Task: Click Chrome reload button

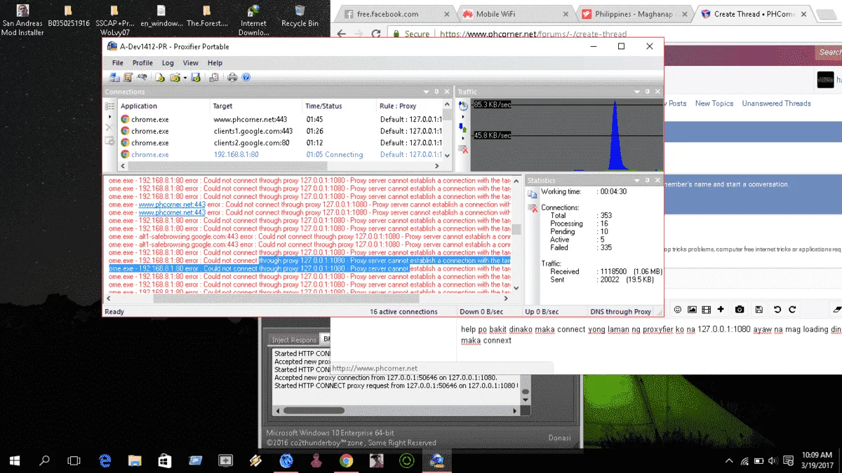Action: [376, 34]
